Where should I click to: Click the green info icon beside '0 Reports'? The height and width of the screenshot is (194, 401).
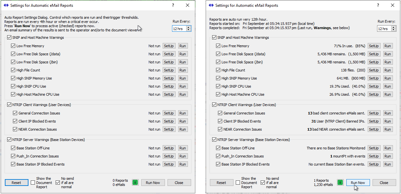pos(135,183)
